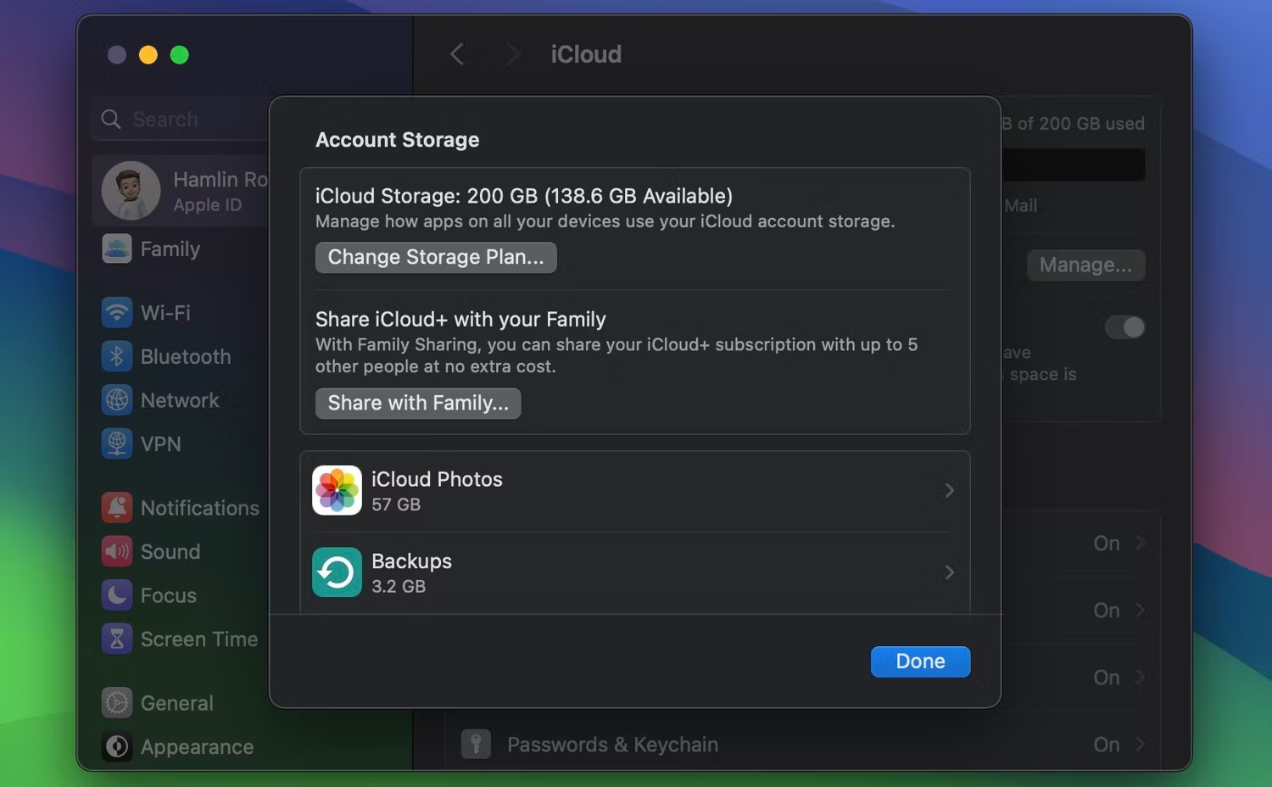Select the Backups icon in storage list
1272x787 pixels.
[337, 572]
